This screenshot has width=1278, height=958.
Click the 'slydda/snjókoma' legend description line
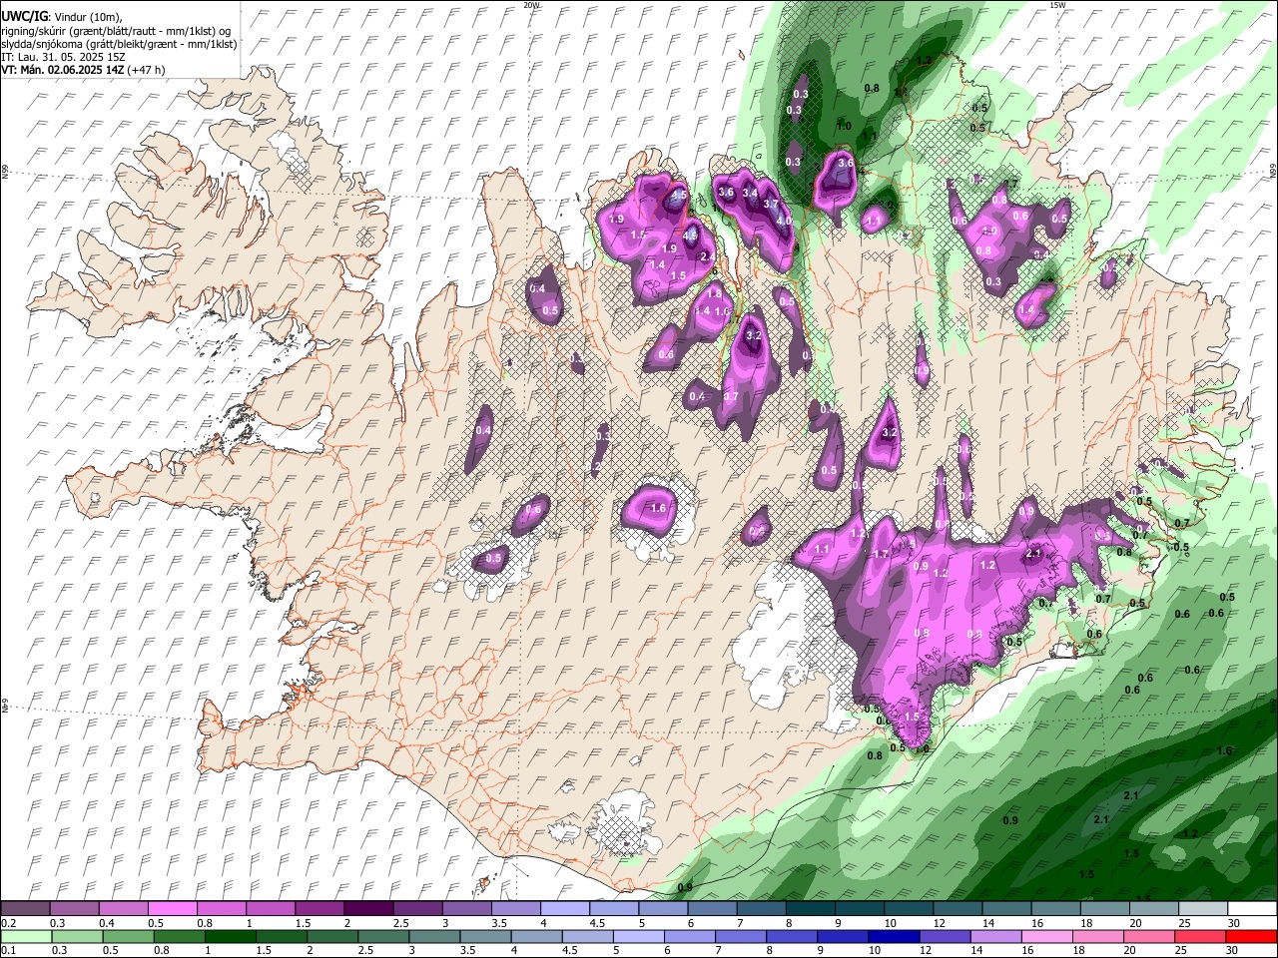click(x=119, y=44)
